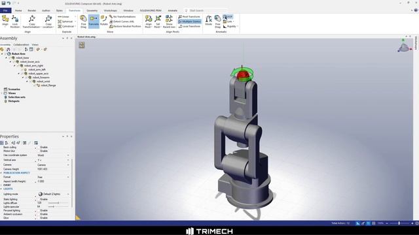The height and width of the screenshot is (235, 419).
Task: Switch to the Home ribbon tab
Action: (18, 10)
